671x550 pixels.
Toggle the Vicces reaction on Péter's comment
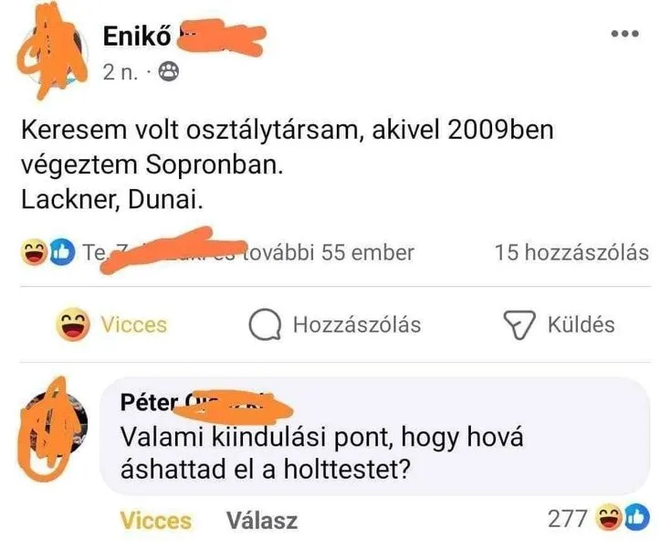tap(156, 521)
